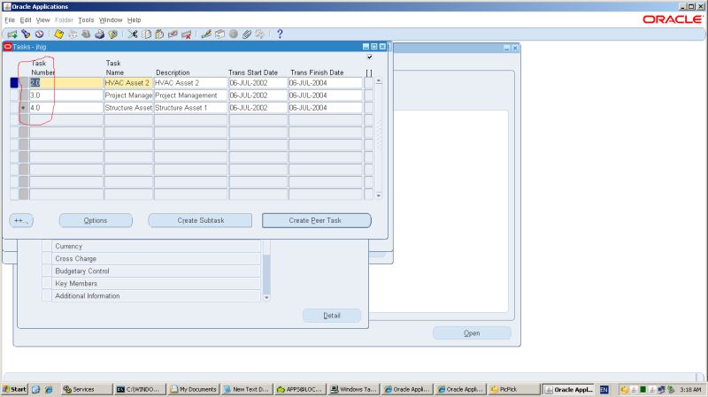The width and height of the screenshot is (708, 397).
Task: Click the ++.. expand all button
Action: [21, 221]
